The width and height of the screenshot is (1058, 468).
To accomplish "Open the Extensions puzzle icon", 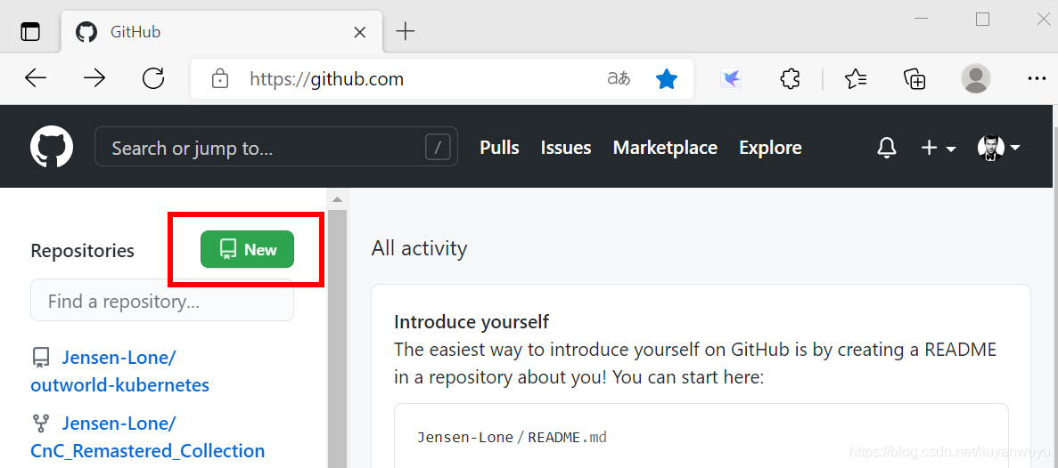I will tap(790, 79).
